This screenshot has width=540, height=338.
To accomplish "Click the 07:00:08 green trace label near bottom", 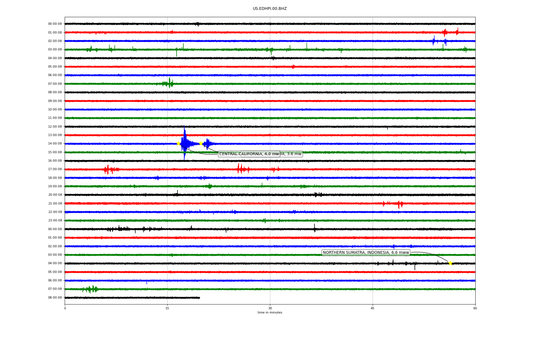I will click(55, 289).
